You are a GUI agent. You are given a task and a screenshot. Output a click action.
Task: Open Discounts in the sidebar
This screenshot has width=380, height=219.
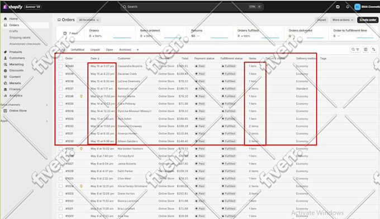(16, 70)
